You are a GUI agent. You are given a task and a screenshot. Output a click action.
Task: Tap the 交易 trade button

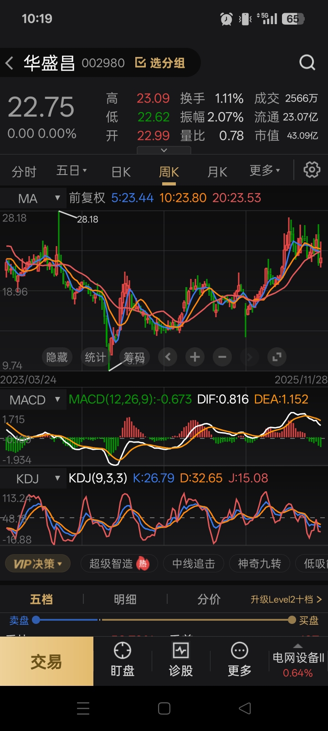[46, 661]
